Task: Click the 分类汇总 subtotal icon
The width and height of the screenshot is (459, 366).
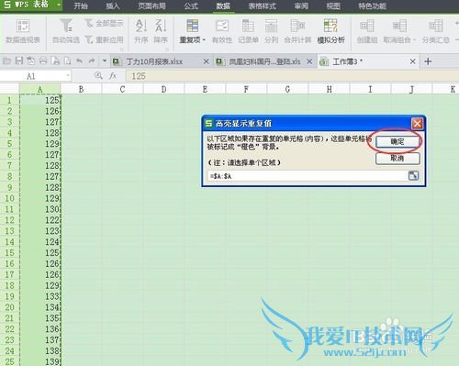Action: [436, 26]
